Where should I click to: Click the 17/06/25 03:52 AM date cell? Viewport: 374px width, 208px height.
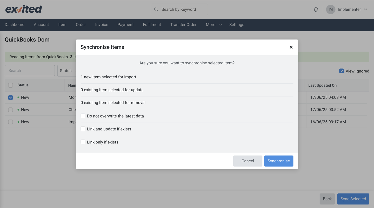[328, 110]
